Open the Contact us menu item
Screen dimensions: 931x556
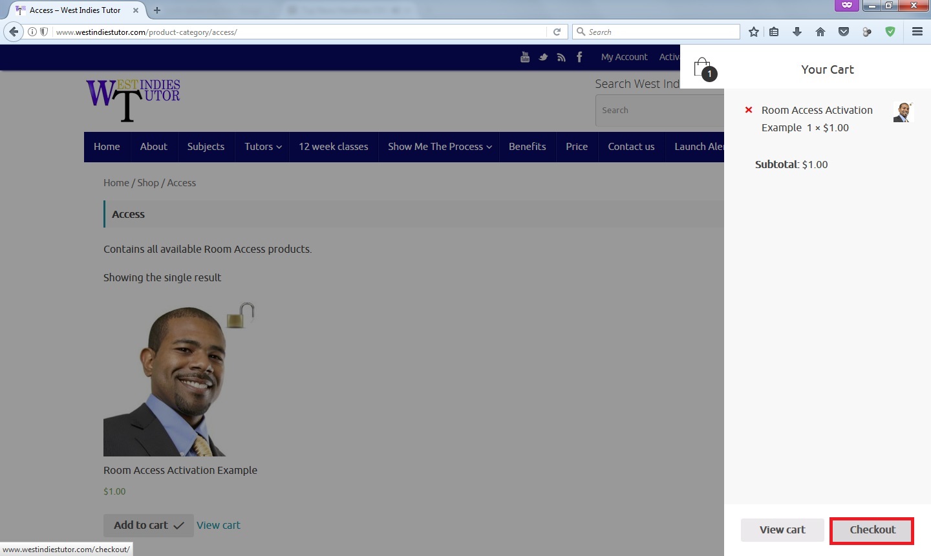pyautogui.click(x=631, y=147)
